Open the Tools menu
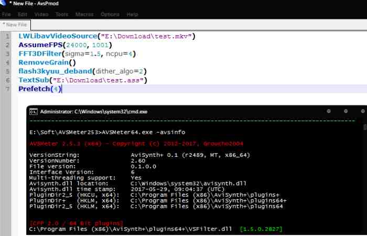Viewport: 367px width, 236px height. click(x=62, y=14)
